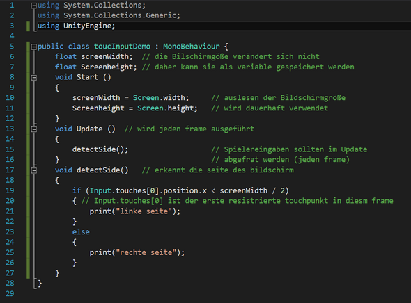Click comment 'ist der erste resistrierte touchpunkt'
411x303 pixels.
click(x=248, y=201)
